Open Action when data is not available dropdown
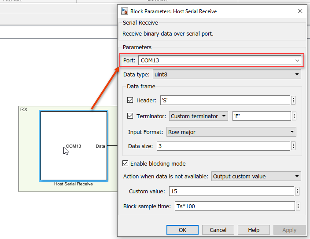Image resolution: width=310 pixels, height=239 pixels. click(256, 176)
